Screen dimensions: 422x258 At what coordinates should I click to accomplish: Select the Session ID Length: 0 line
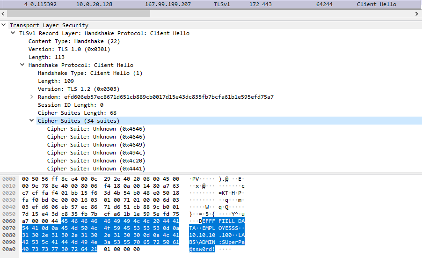[71, 105]
